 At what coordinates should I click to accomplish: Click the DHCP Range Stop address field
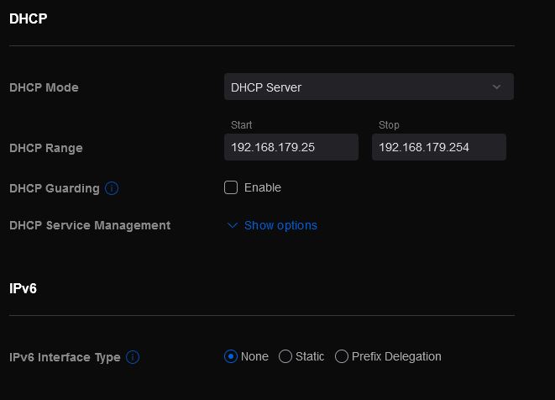[x=438, y=147]
